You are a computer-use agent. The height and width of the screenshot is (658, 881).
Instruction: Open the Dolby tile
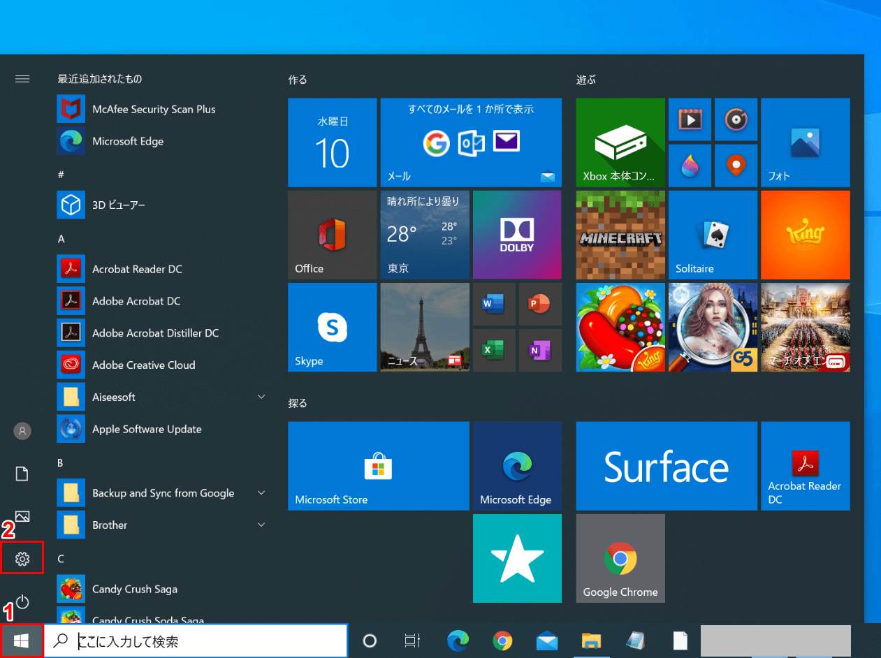[517, 235]
